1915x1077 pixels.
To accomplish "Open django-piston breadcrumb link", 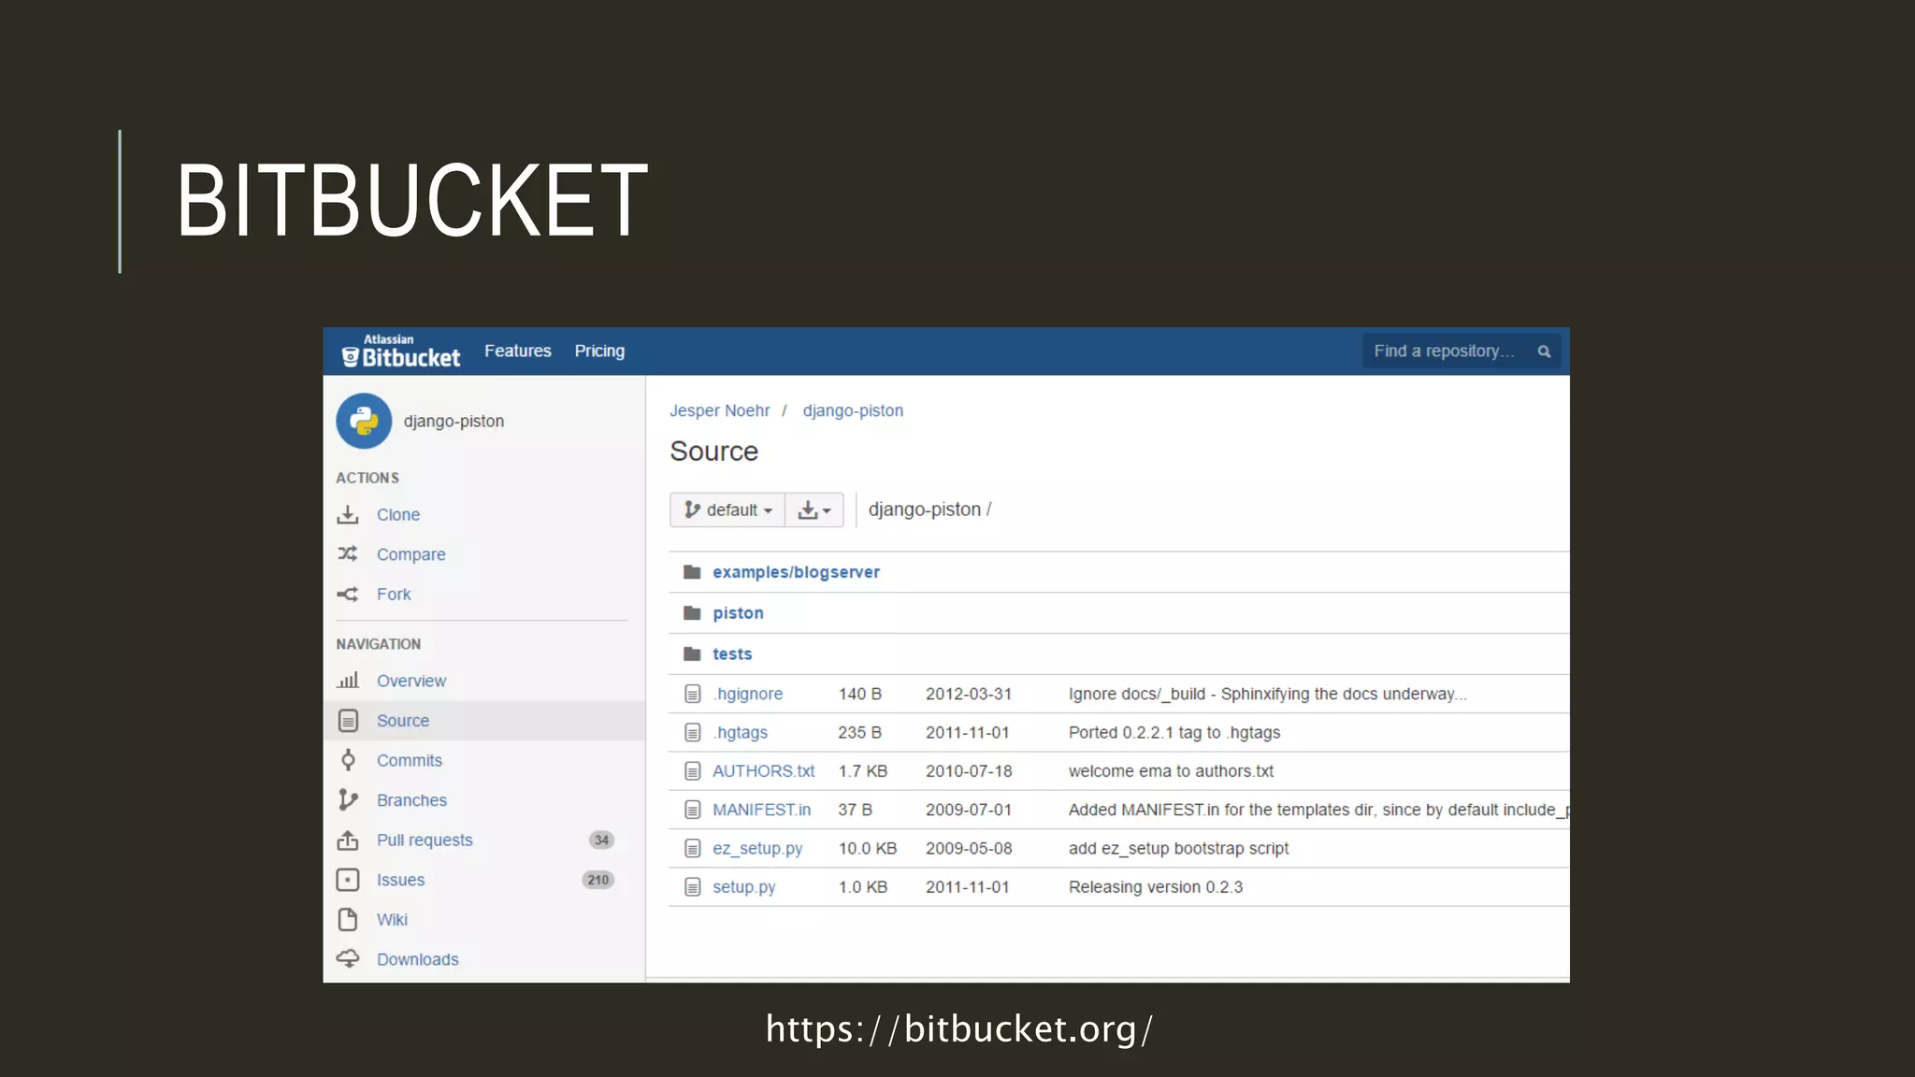I will (x=853, y=410).
